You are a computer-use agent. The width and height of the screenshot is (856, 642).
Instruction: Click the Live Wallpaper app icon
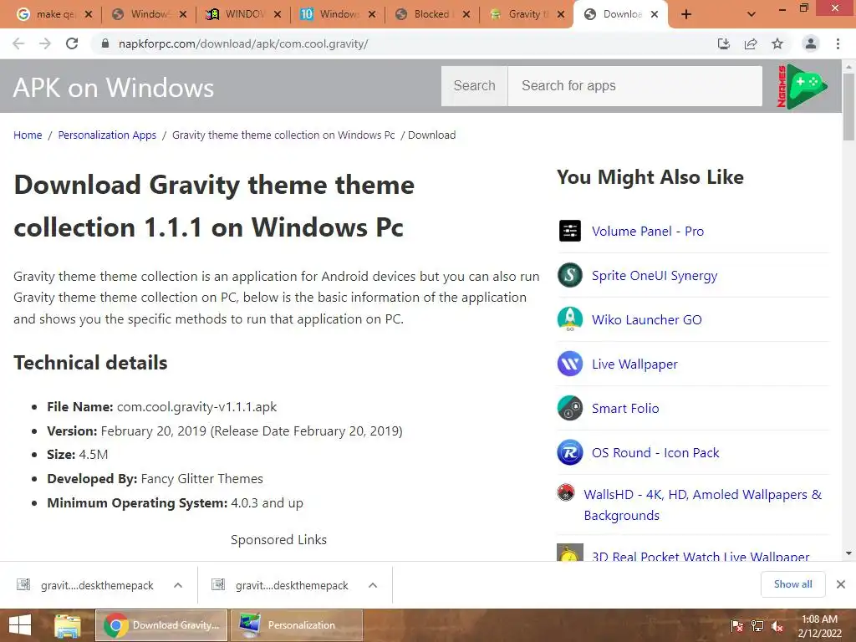(x=570, y=364)
